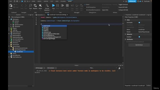Collapse the Behavior properties section
Viewport: 160px width, 90px height.
coord(125,34)
